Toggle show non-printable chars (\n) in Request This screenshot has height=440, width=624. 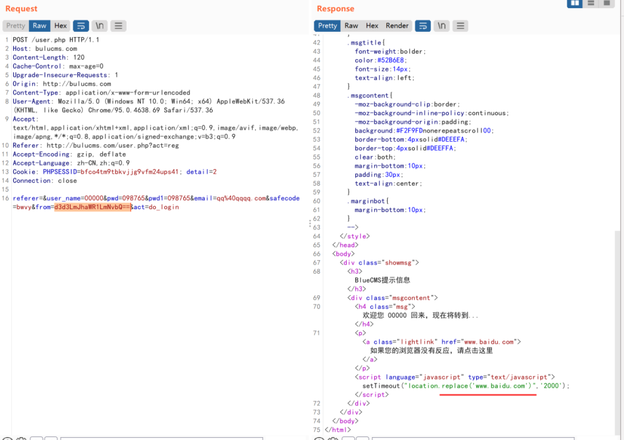[99, 26]
